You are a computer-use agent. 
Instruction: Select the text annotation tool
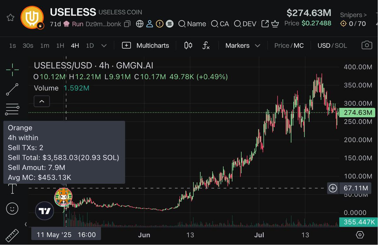pos(12,189)
